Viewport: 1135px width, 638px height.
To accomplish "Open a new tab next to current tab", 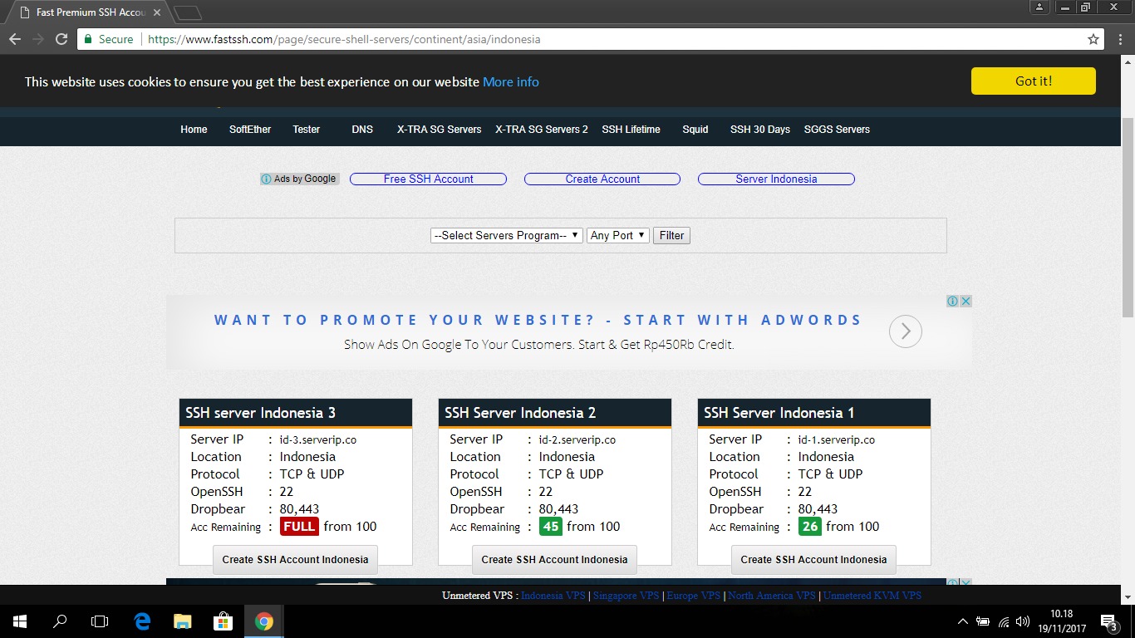I will tap(188, 13).
